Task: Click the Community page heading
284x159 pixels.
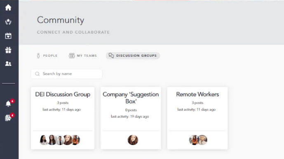Action: coord(61,20)
